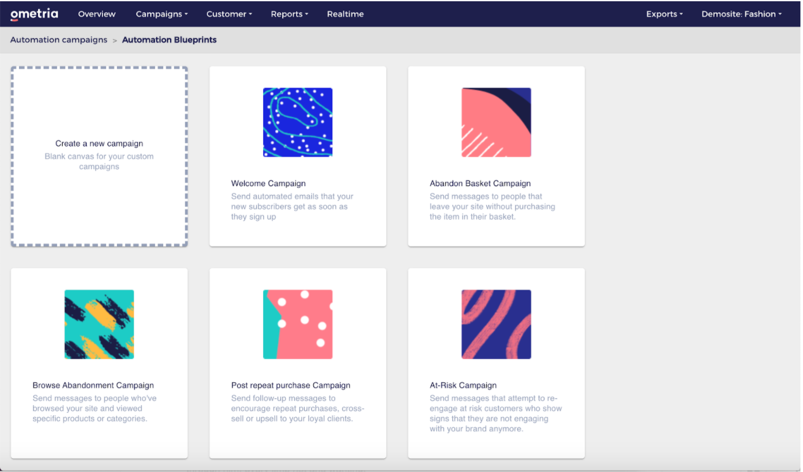Click the Ometria logo
Screen dimensions: 803x472
[x=34, y=14]
